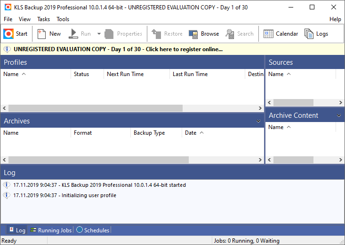Click the Search toolbar button
The height and width of the screenshot is (245, 345).
point(240,34)
